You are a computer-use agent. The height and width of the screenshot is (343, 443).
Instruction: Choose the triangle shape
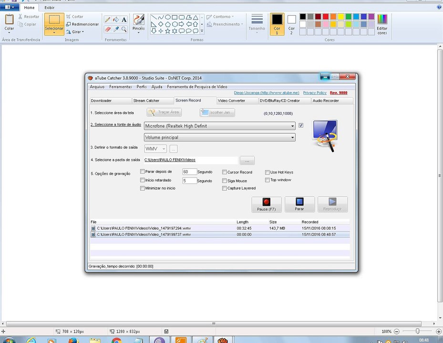click(x=196, y=17)
